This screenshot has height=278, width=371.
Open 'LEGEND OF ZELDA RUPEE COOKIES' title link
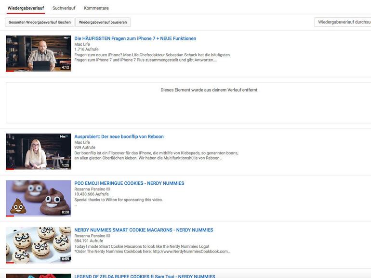click(145, 276)
